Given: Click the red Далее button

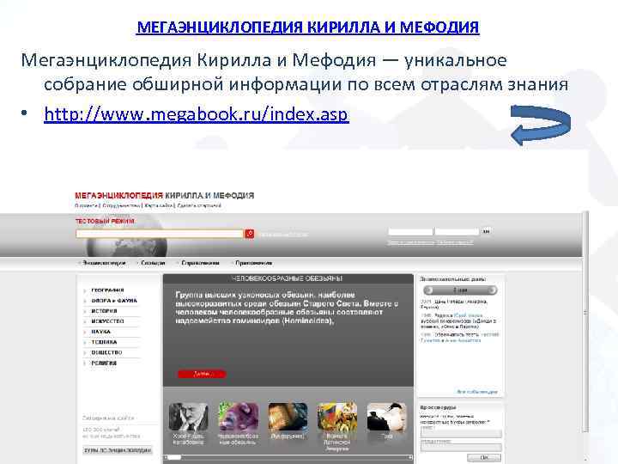Looking at the screenshot, I should click(x=203, y=374).
